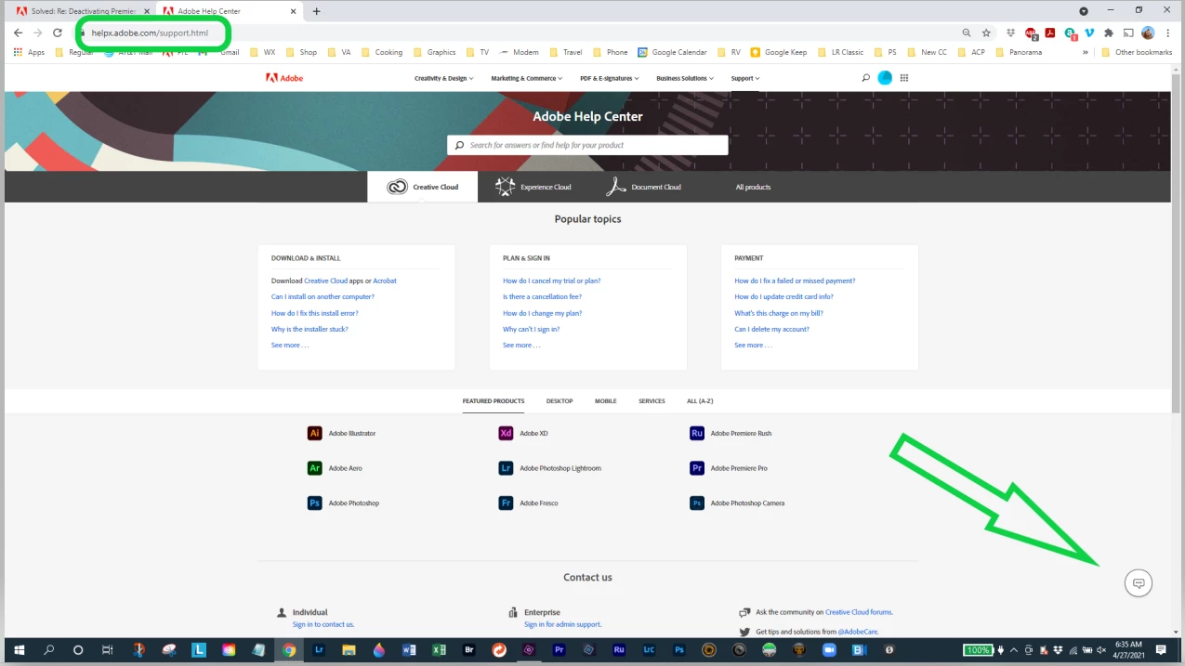Open the Creative Cloud forums link
1185x666 pixels.
(x=859, y=612)
